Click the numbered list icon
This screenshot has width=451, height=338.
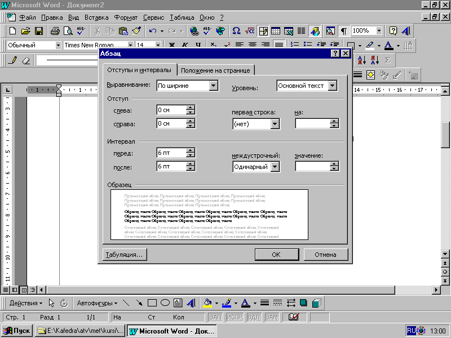point(295,45)
